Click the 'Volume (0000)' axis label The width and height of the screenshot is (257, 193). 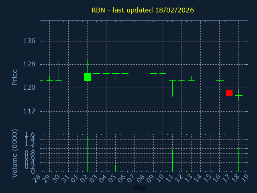click(15, 153)
